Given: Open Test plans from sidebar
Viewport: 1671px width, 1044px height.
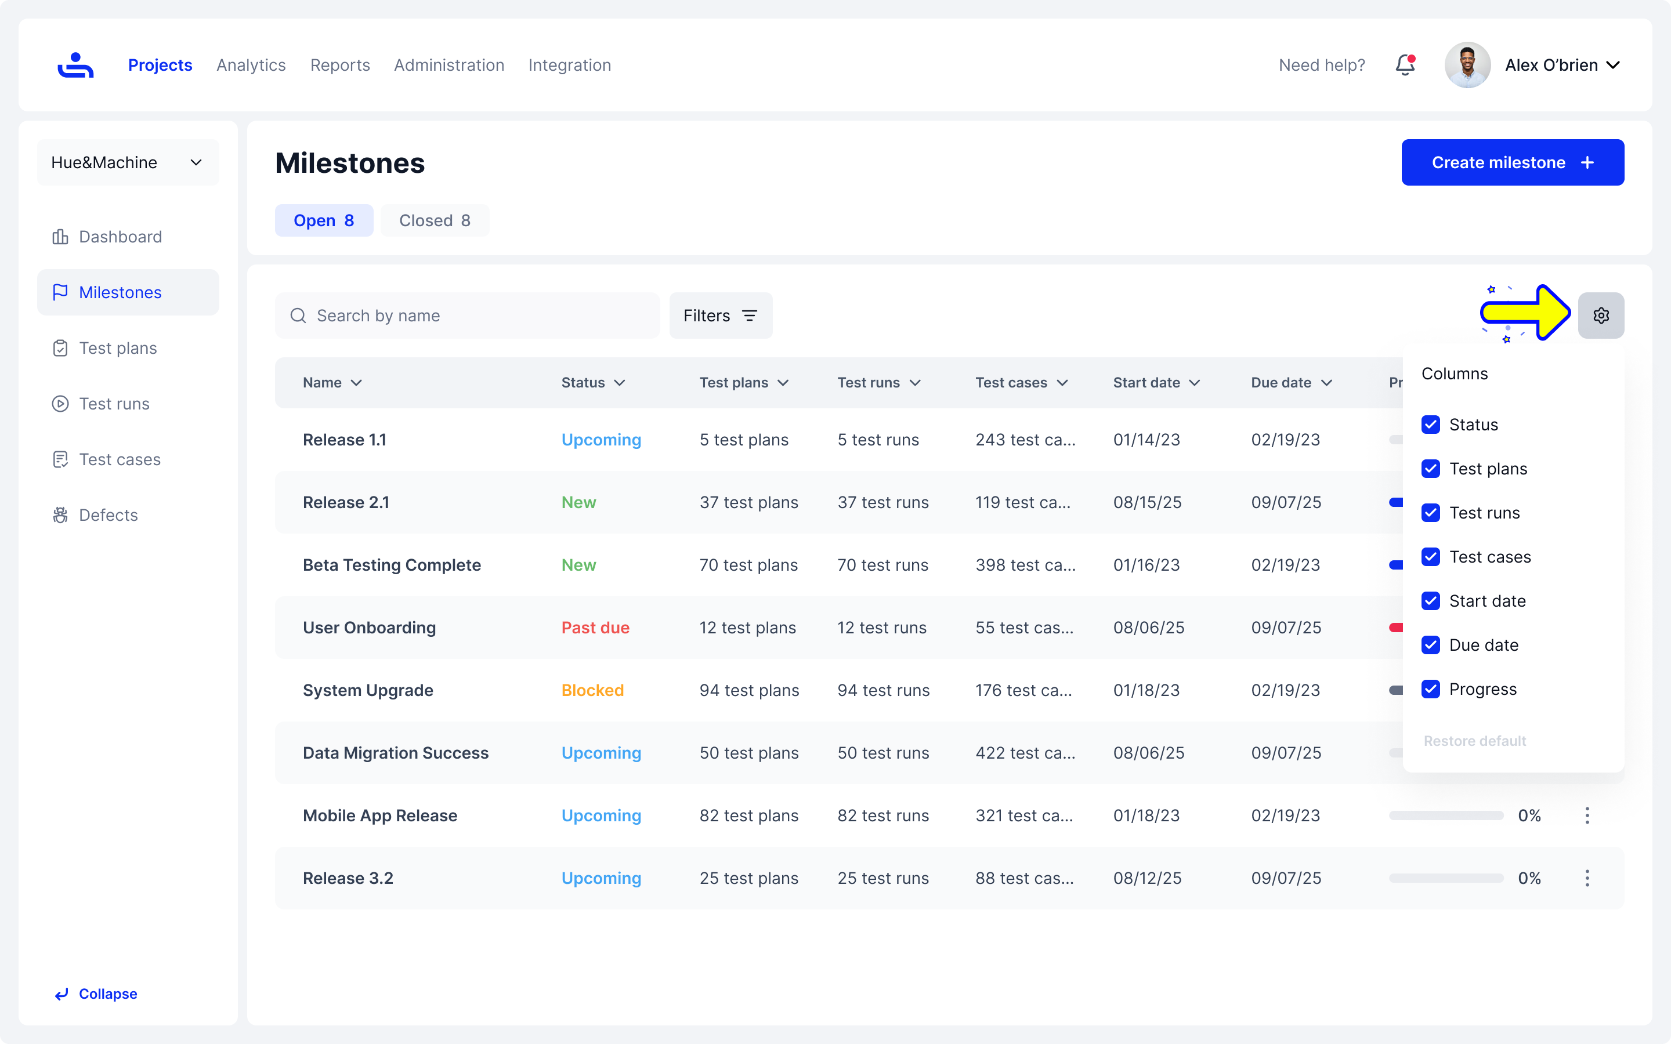Looking at the screenshot, I should pyautogui.click(x=117, y=348).
